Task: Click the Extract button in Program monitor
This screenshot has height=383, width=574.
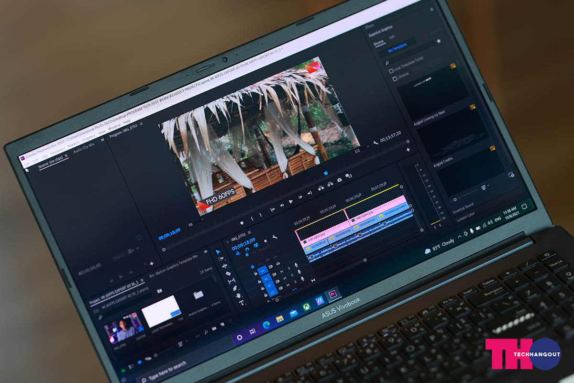Action: pos(330,184)
